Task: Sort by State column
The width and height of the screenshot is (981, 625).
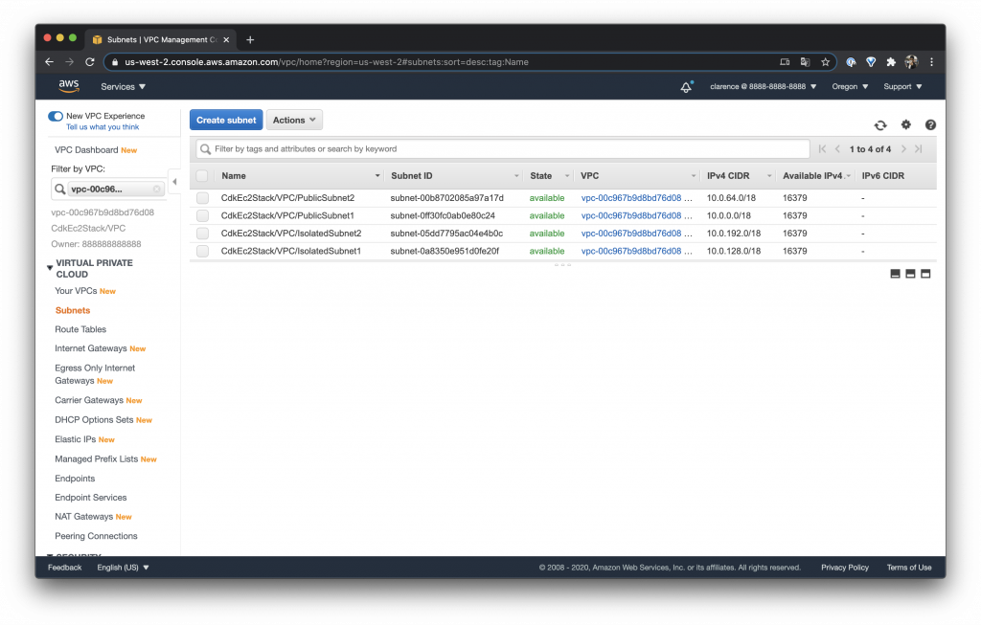Action: [541, 175]
